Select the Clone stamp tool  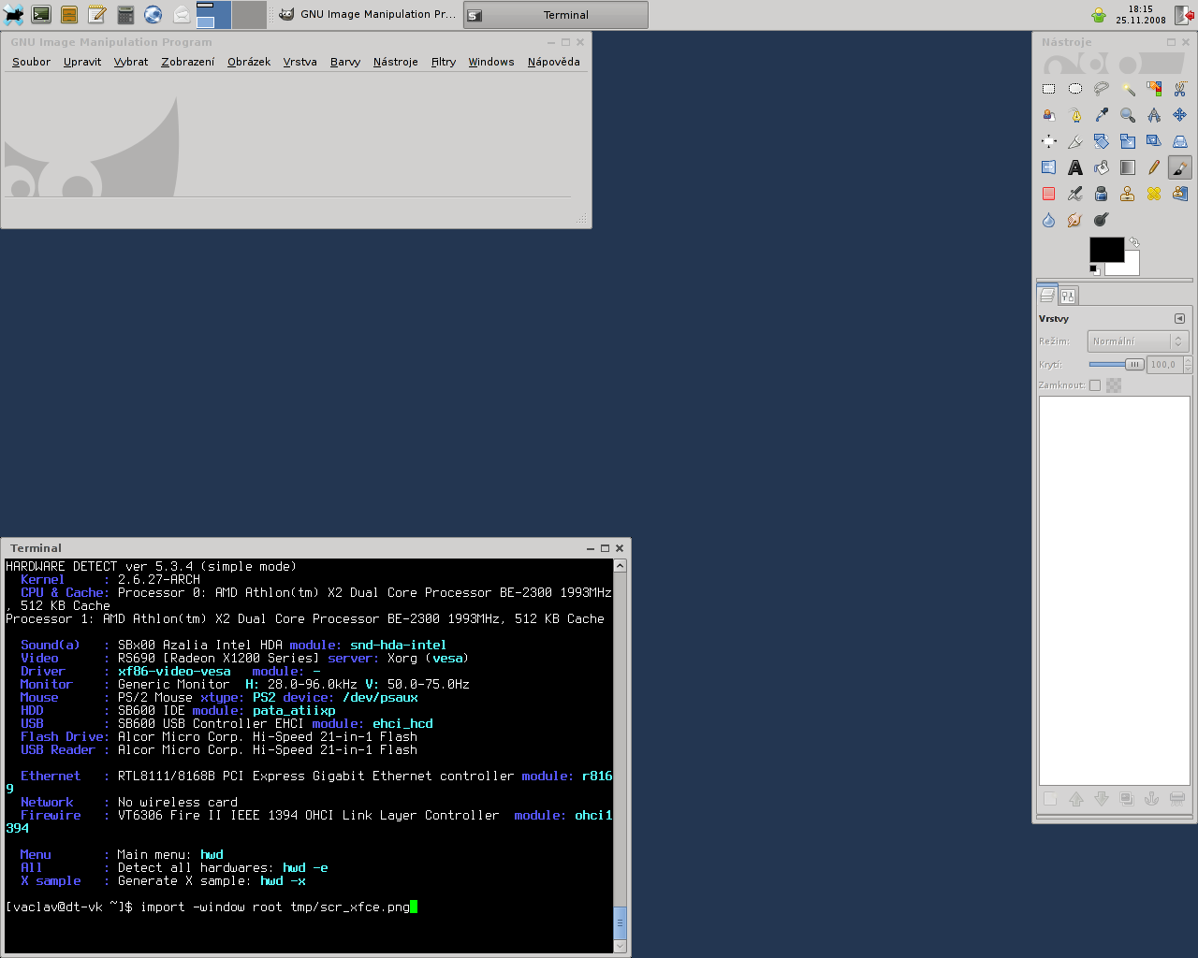pos(1128,194)
